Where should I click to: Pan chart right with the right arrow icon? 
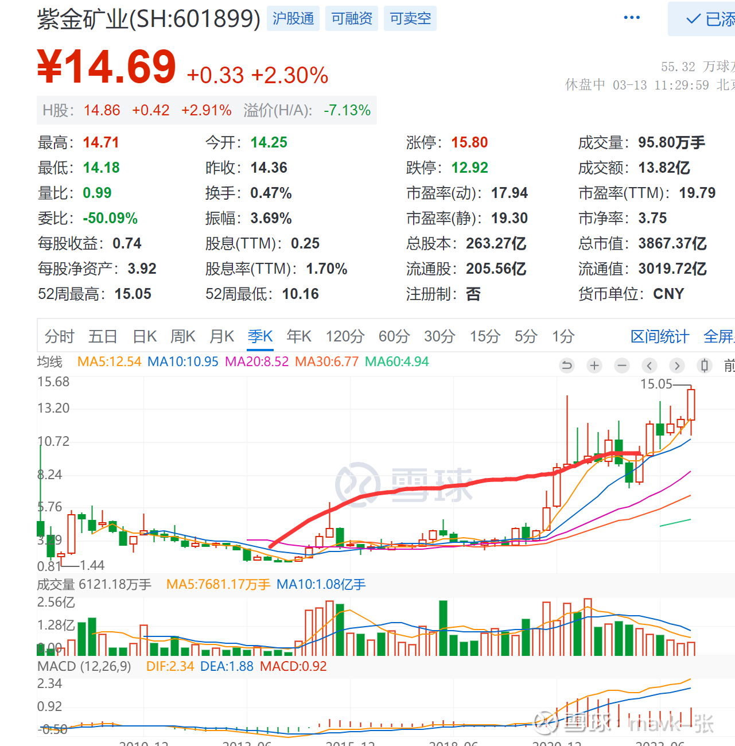[x=677, y=366]
